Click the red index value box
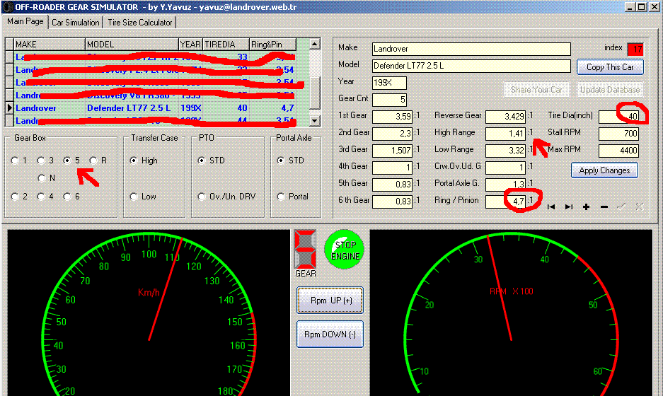Screen dimensions: 663x396 635,49
